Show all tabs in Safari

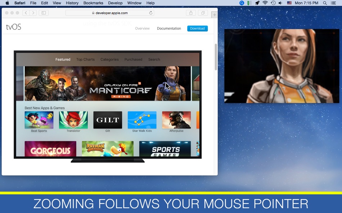(203, 13)
